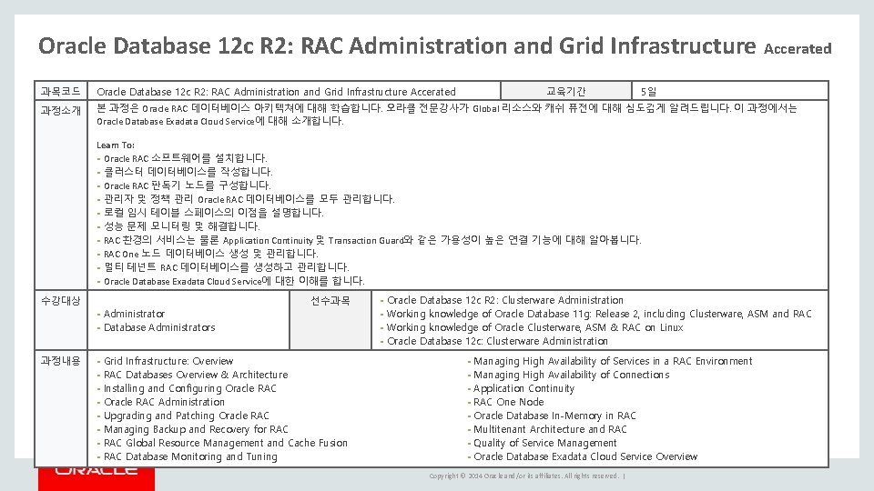Click the '과목코드' header cell

(x=61, y=91)
